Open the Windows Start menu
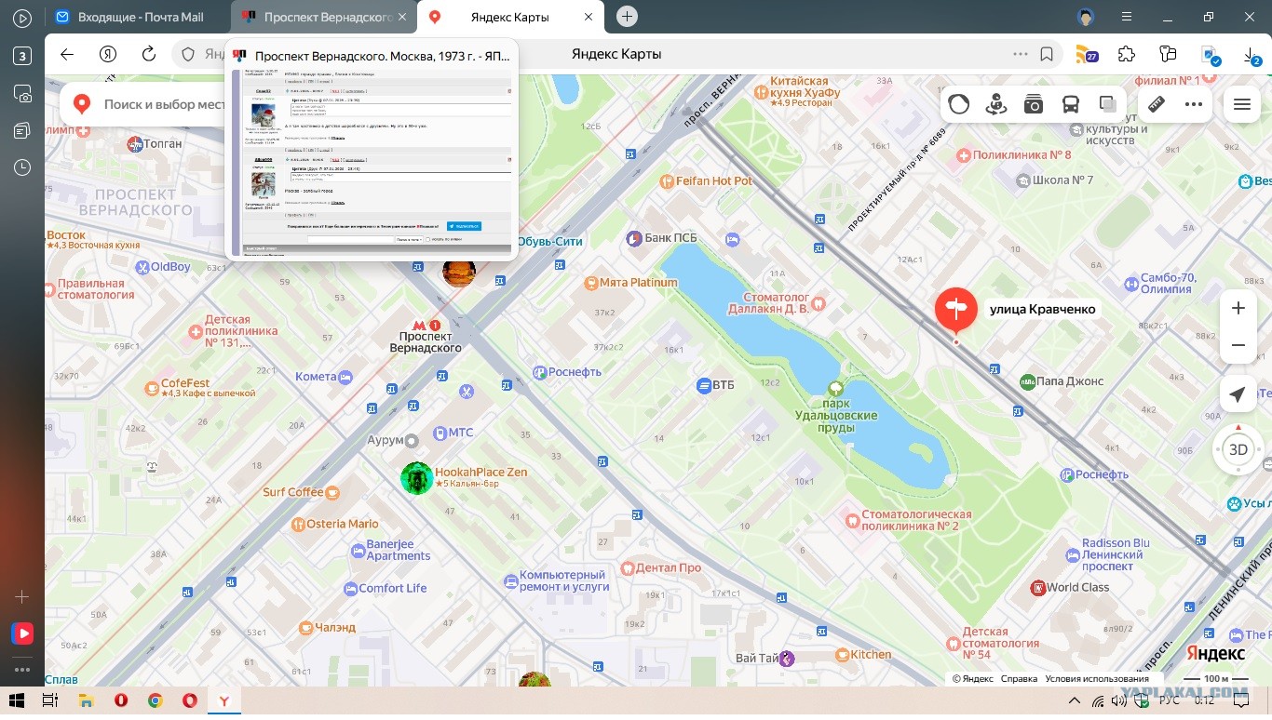Screen dimensions: 1272x720 [15, 700]
